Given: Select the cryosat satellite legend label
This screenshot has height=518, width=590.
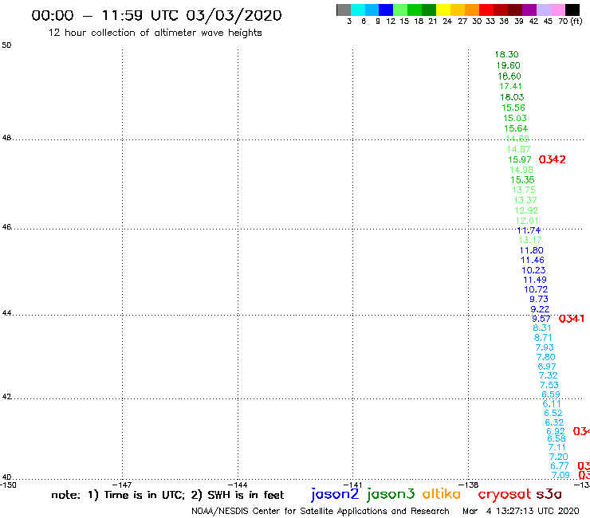Looking at the screenshot, I should (505, 495).
